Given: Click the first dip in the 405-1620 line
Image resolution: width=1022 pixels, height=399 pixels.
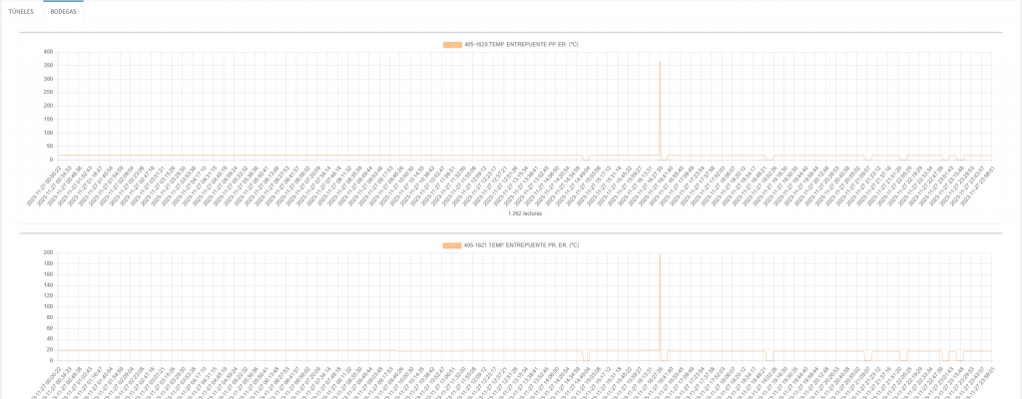Looking at the screenshot, I should 586,159.
